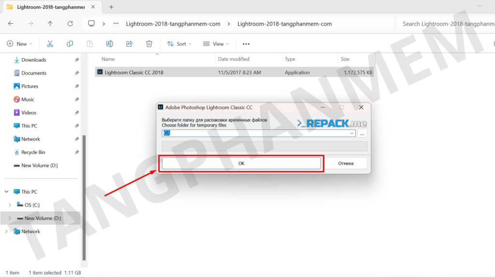This screenshot has height=278, width=495.
Task: Click last Lightroom-2018-tangphanmem-com breadcrumb
Action: tap(284, 24)
